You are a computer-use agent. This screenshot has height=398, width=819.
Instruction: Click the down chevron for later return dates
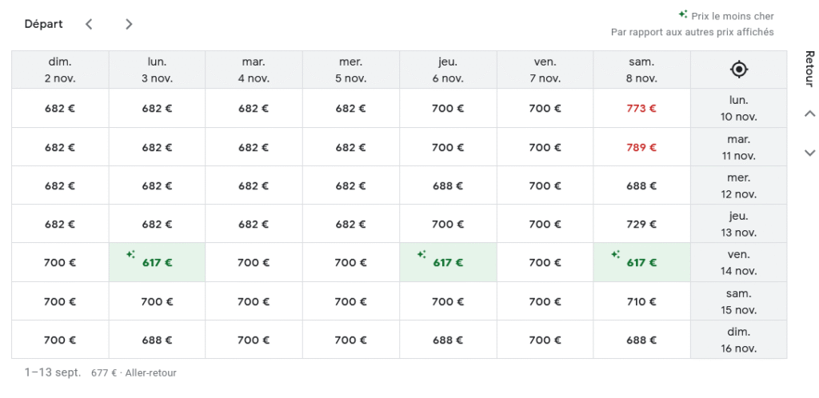809,153
